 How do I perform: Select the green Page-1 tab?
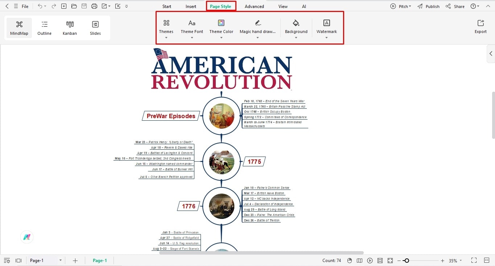click(100, 261)
